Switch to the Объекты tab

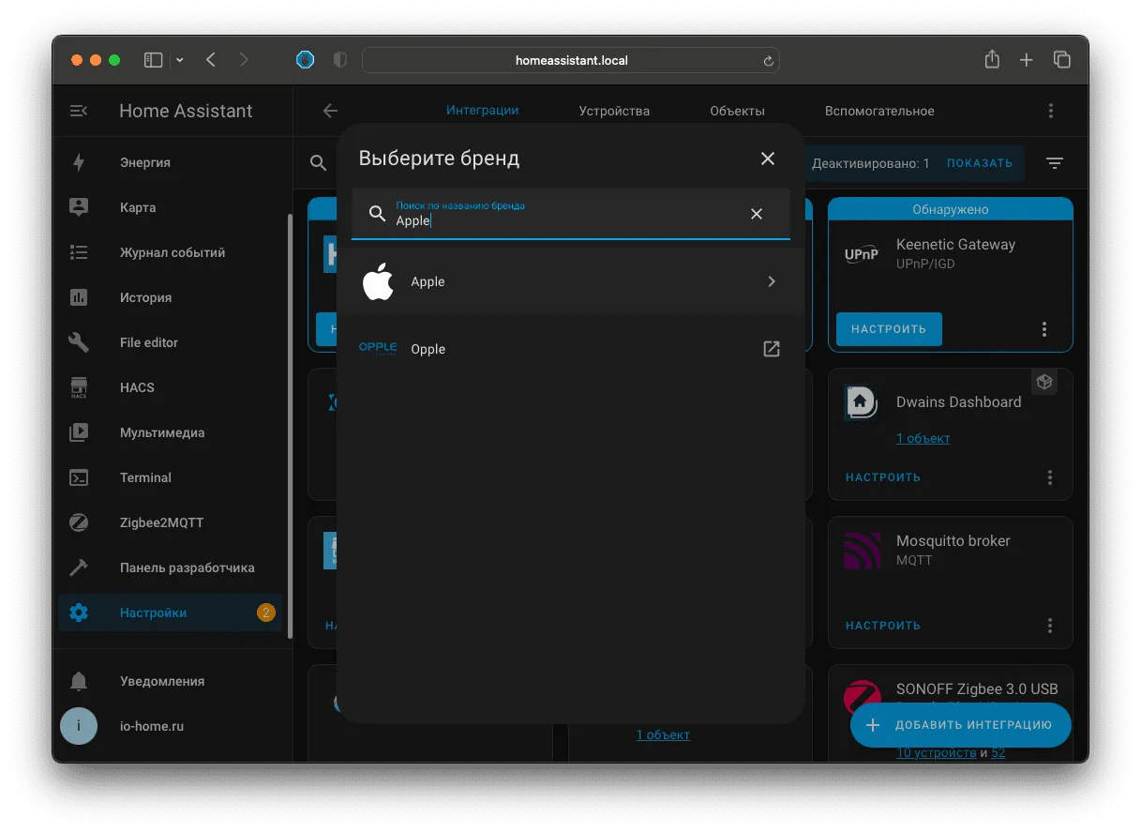[x=737, y=111]
